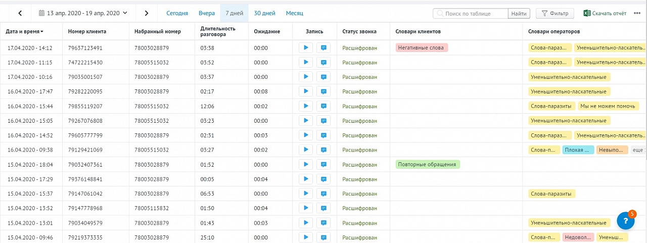Click waiting time 00:08

pos(261,91)
